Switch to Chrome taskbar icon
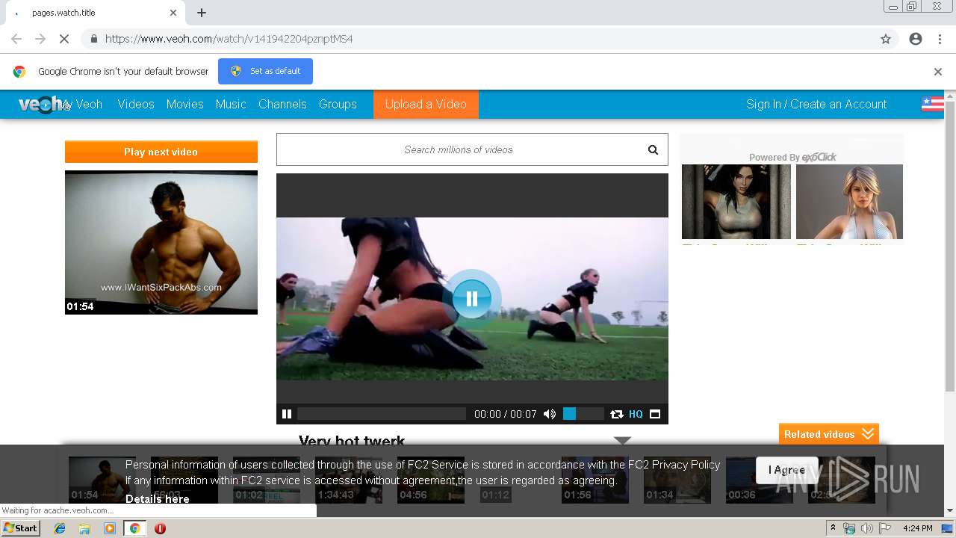Image resolution: width=956 pixels, height=538 pixels. point(134,528)
